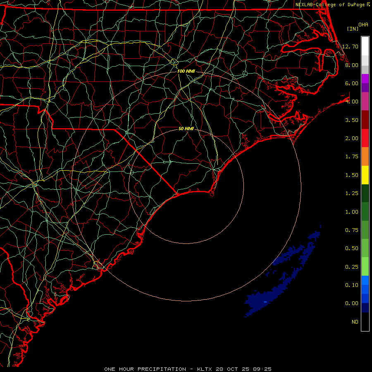Select the white swatch atop the color scale
The width and height of the screenshot is (372, 372).
click(365, 46)
